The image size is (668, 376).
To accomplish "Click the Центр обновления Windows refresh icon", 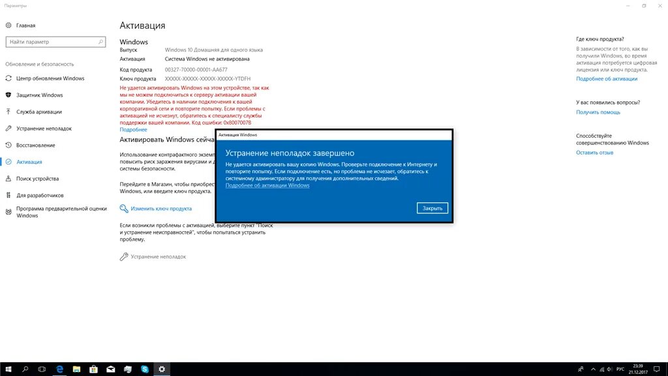I will [x=8, y=78].
